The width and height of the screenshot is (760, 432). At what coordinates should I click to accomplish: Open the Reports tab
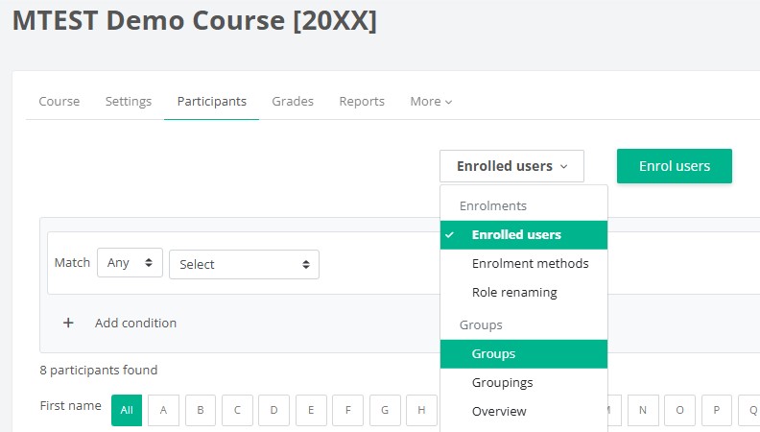coord(362,102)
